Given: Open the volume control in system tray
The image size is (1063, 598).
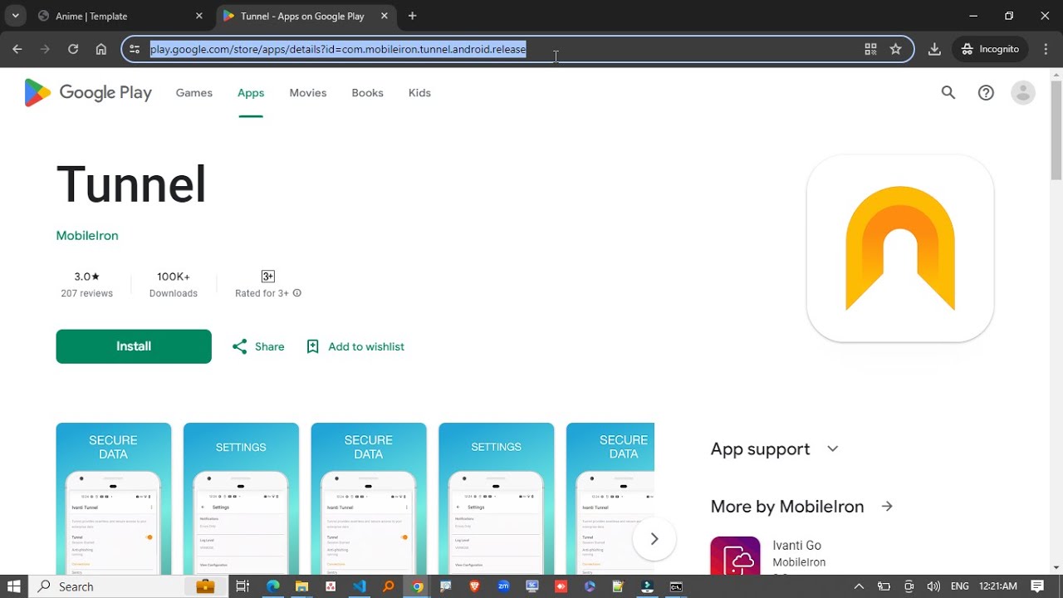Looking at the screenshot, I should click(933, 586).
